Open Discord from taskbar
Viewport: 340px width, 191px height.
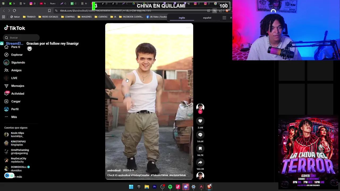pos(186,187)
